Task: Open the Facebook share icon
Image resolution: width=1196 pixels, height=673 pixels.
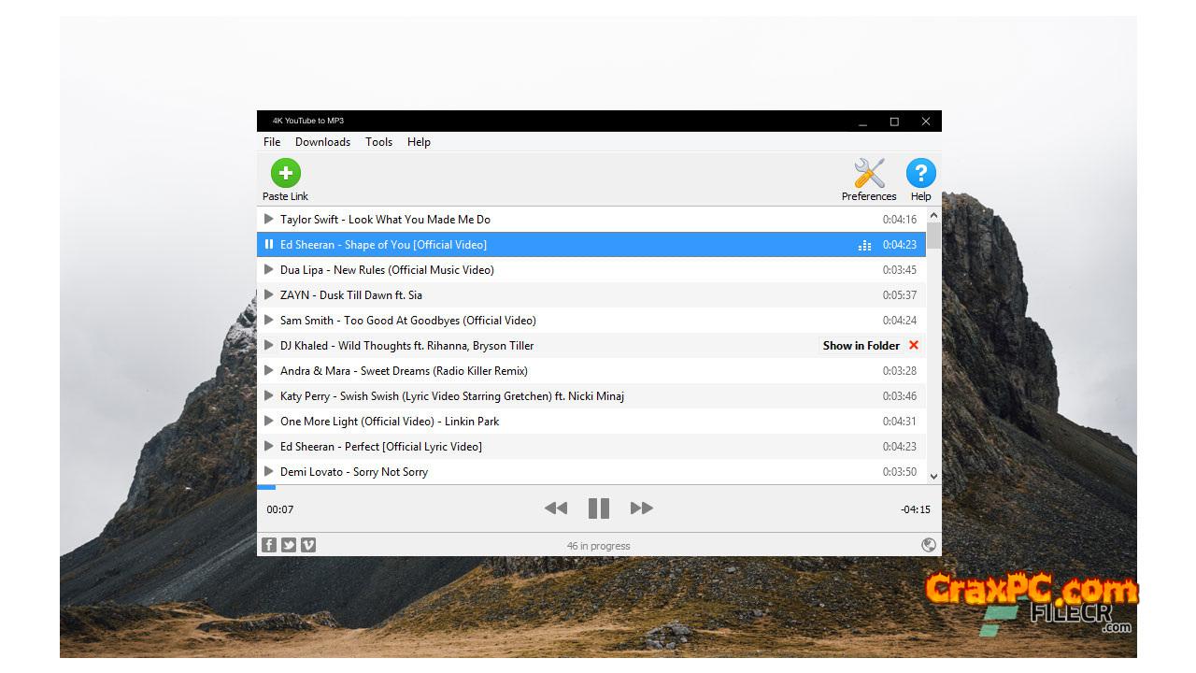Action: click(x=269, y=545)
